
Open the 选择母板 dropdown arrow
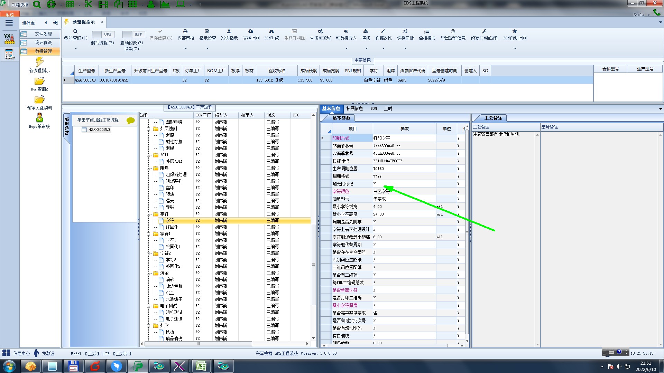[405, 48]
